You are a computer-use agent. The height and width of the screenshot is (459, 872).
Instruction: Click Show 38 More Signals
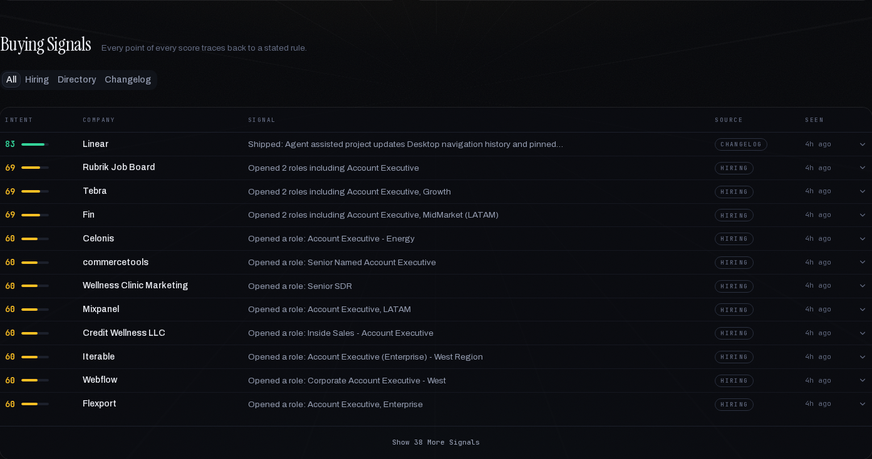[436, 442]
